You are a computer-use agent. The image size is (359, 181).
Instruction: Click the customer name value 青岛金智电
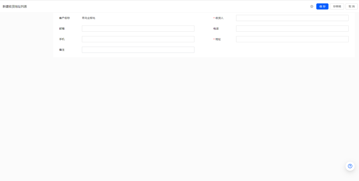[x=89, y=18]
